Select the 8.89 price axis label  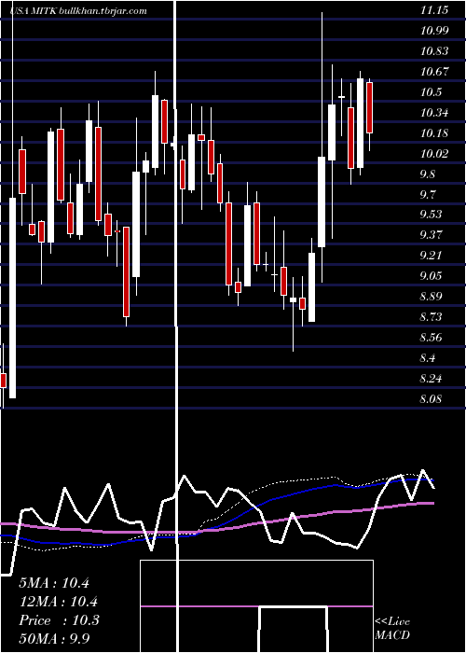(431, 296)
